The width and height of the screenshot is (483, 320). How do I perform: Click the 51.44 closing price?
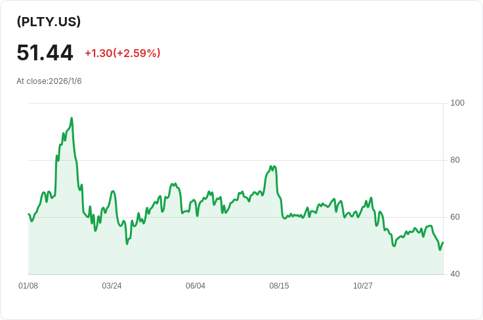(x=45, y=53)
